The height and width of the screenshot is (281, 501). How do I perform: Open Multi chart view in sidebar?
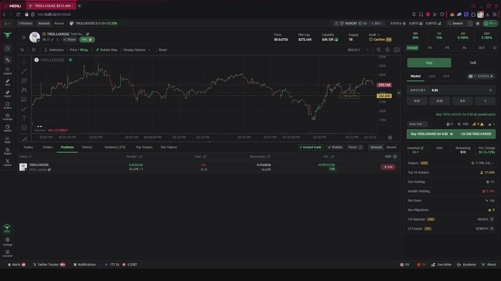pyautogui.click(x=7, y=140)
